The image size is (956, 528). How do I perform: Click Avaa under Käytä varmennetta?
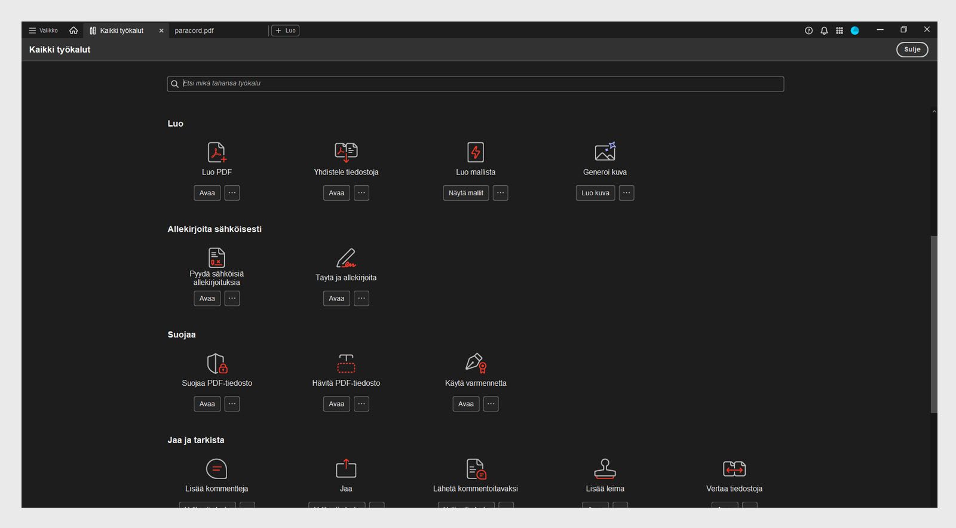pyautogui.click(x=466, y=404)
